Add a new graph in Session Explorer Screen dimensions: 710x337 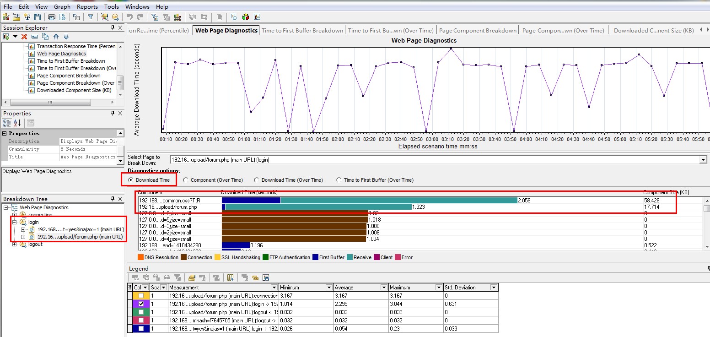point(6,37)
